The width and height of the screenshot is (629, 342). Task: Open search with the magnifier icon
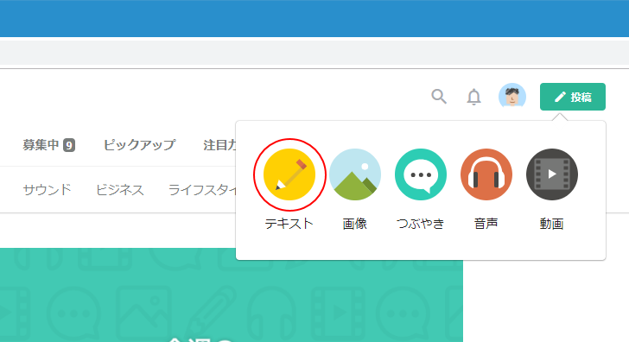point(439,97)
